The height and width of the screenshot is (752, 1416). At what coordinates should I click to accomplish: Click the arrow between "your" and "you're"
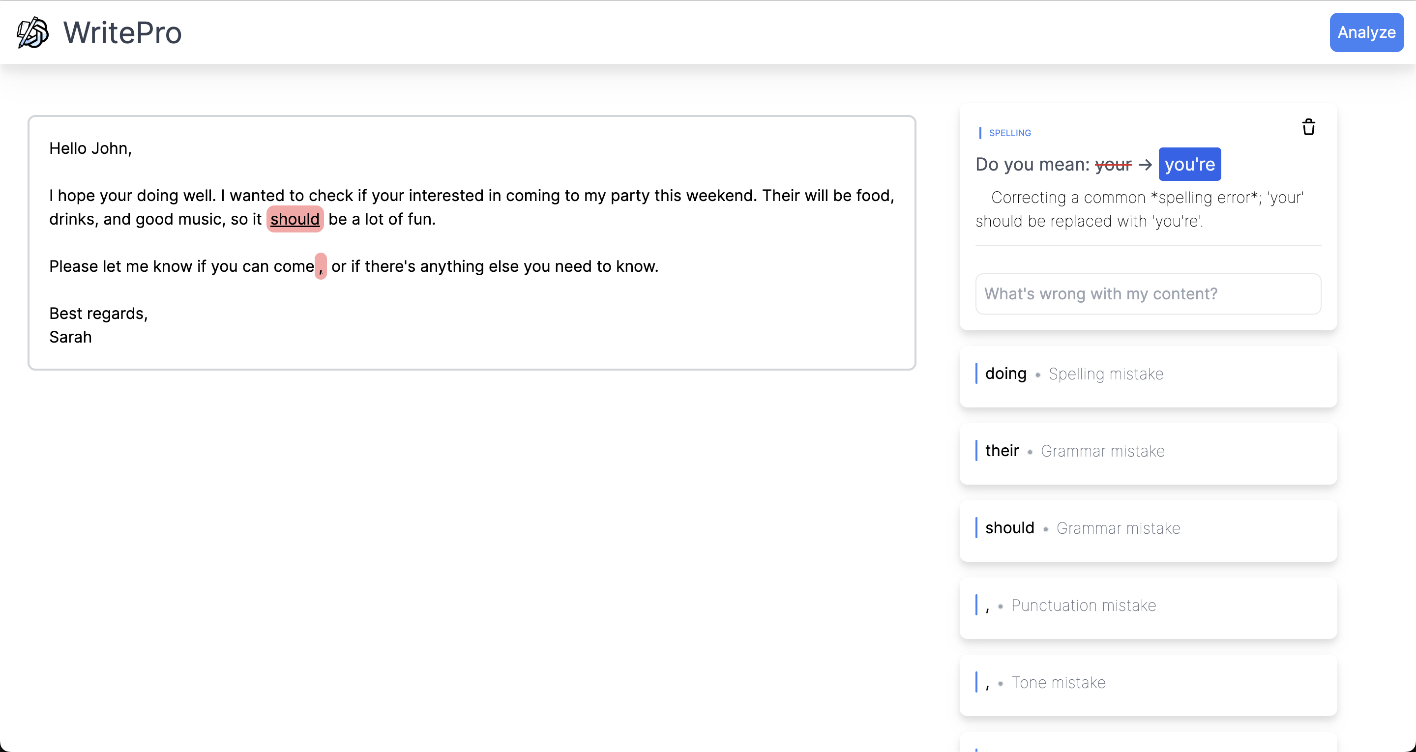[x=1145, y=164]
